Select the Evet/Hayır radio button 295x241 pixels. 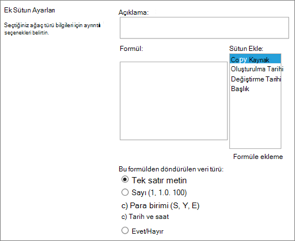(125, 230)
